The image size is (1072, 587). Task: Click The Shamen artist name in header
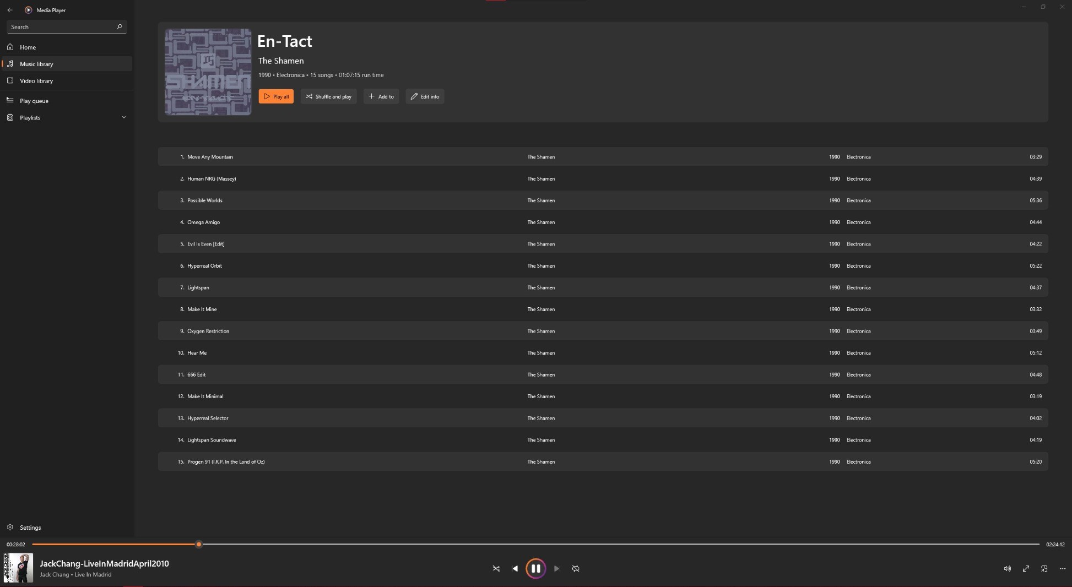[x=281, y=61]
